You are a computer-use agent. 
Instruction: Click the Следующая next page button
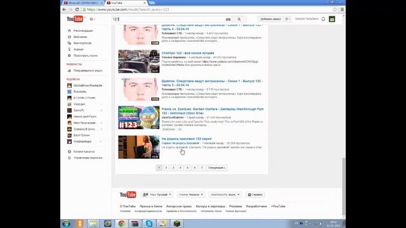[216, 168]
